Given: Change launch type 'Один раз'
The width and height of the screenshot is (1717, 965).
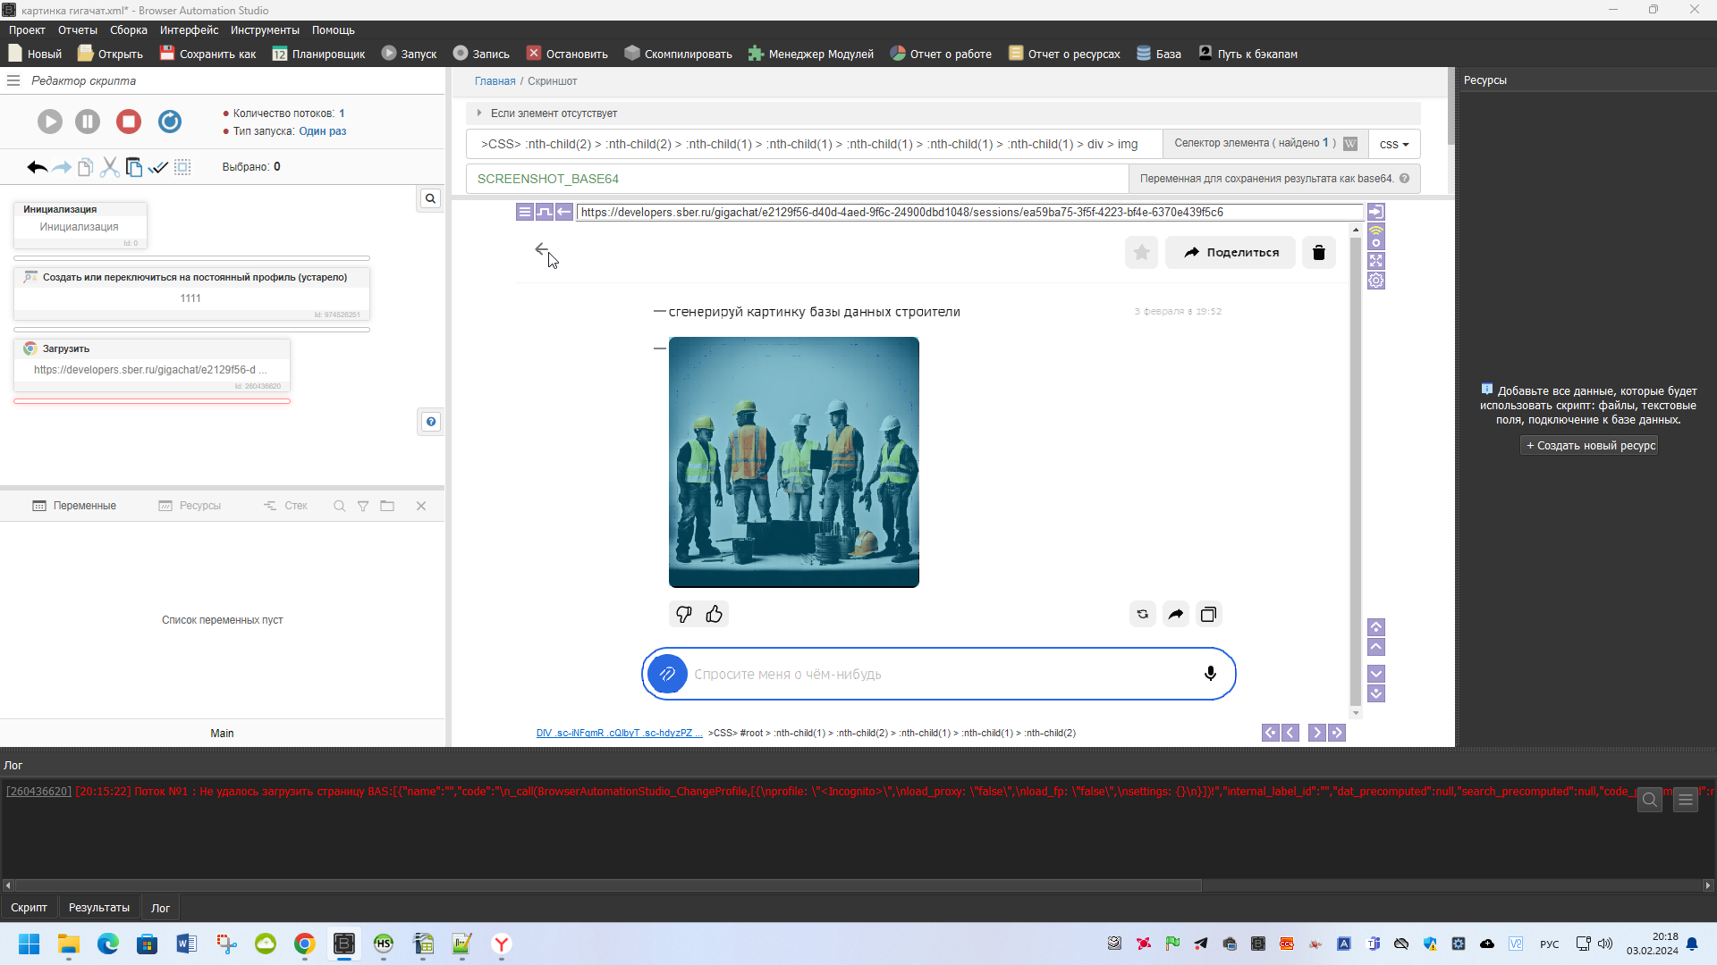Looking at the screenshot, I should 322,131.
